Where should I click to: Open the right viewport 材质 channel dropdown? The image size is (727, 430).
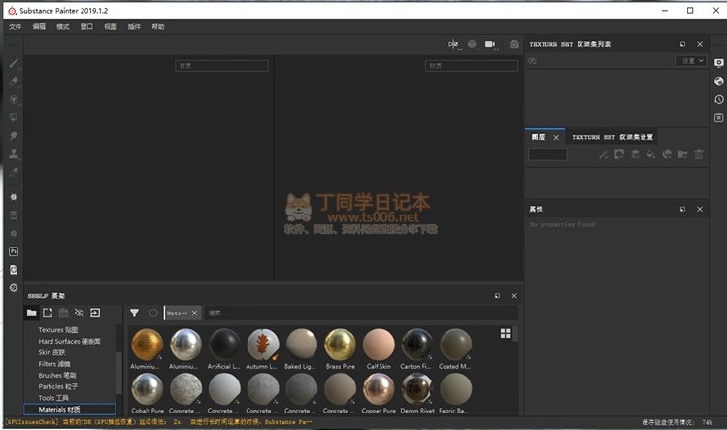click(x=472, y=66)
